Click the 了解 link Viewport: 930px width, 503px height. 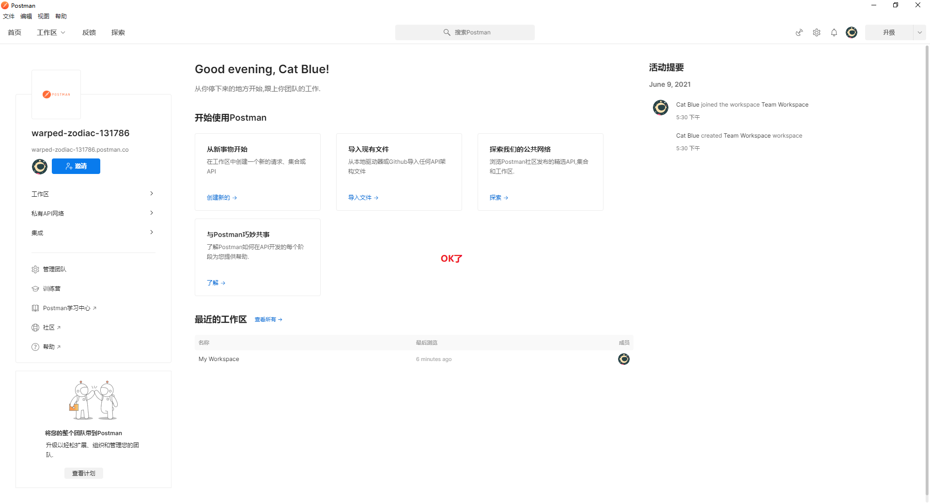pos(216,283)
